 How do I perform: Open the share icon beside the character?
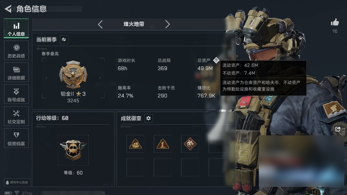pyautogui.click(x=338, y=129)
